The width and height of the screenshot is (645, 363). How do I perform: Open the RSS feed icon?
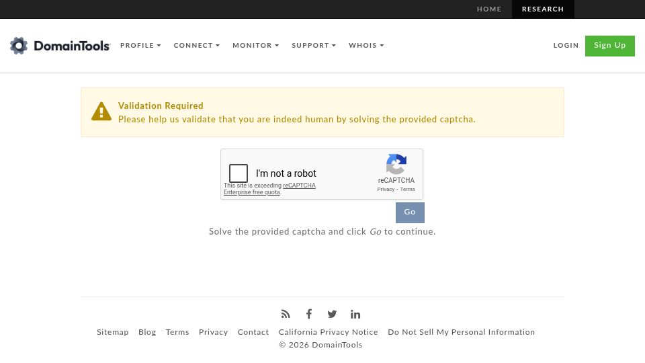coord(286,314)
